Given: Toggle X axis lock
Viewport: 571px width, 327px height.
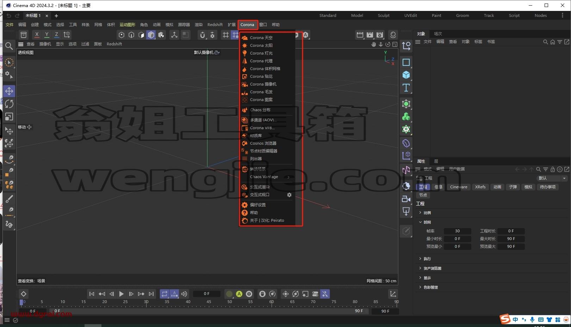Looking at the screenshot, I should [37, 34].
